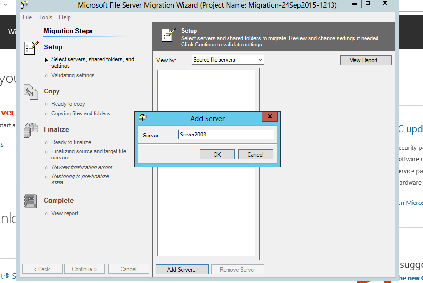The width and height of the screenshot is (423, 283).
Task: Open the File menu
Action: [x=27, y=17]
